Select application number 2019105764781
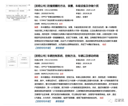 [48, 14]
